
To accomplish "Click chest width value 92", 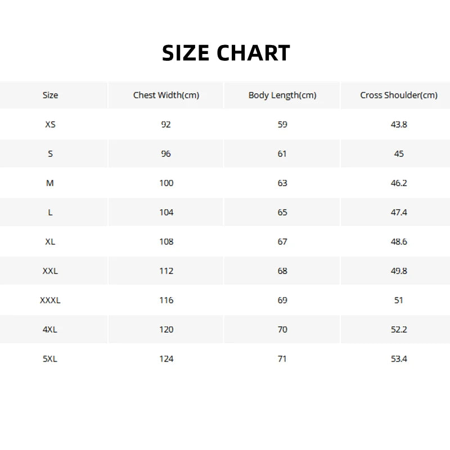I will (x=166, y=124).
